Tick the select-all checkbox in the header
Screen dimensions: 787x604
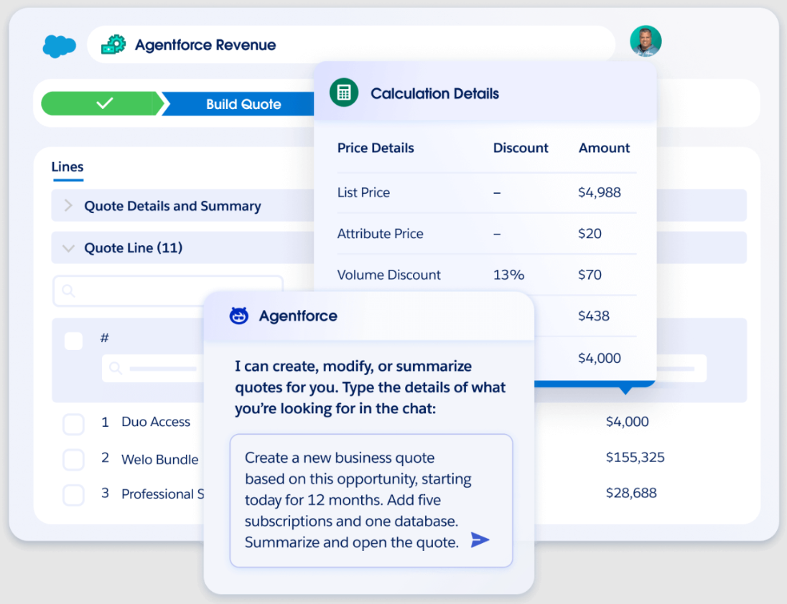click(74, 341)
